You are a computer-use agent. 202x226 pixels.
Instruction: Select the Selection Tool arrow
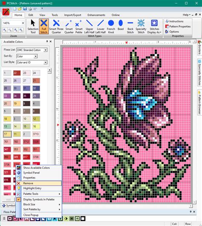pyautogui.click(x=33, y=26)
